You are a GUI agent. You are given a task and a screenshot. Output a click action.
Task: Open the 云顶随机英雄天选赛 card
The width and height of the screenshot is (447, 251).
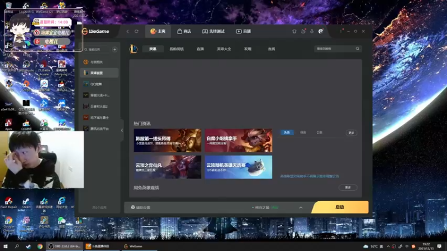(239, 167)
